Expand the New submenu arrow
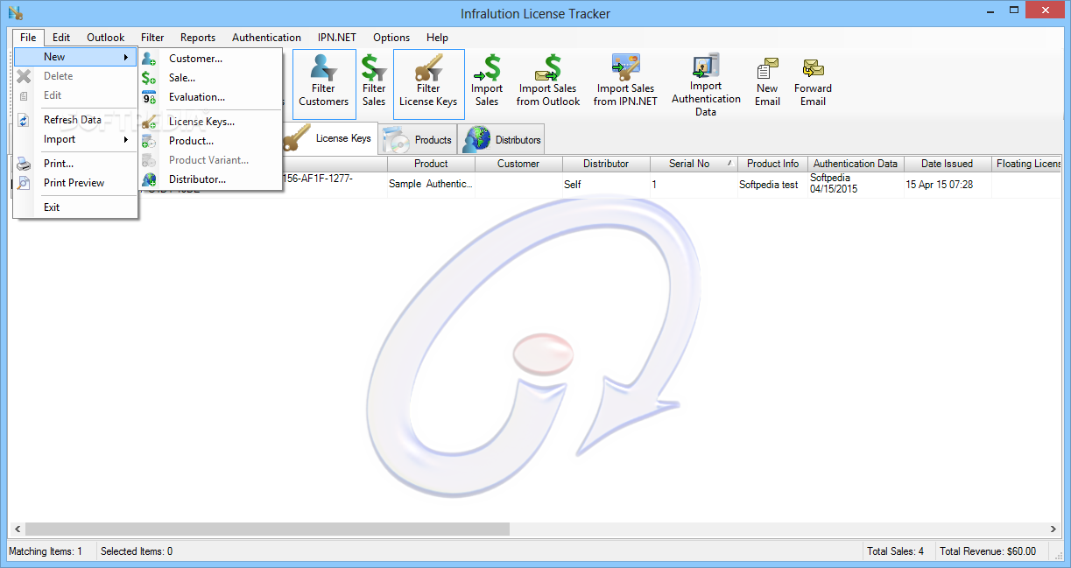 click(x=126, y=57)
